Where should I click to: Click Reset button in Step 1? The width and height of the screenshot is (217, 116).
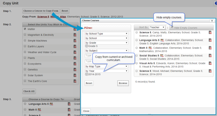coord(65,11)
